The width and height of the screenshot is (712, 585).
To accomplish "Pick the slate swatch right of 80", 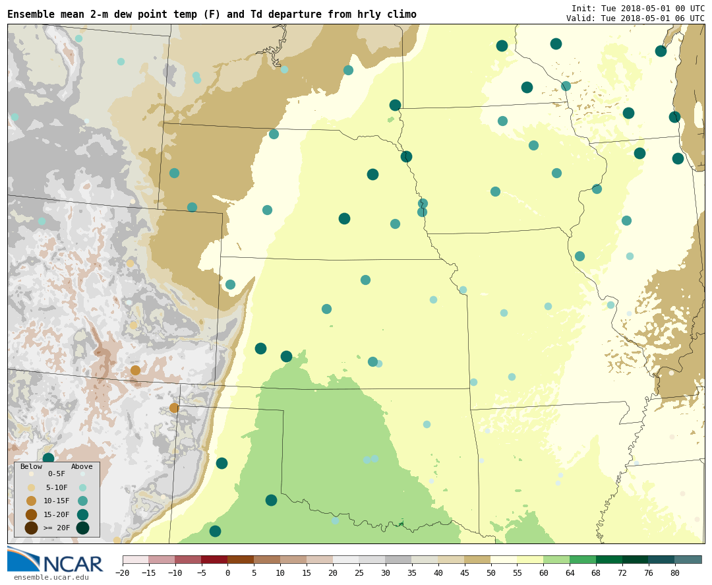I will coord(688,559).
